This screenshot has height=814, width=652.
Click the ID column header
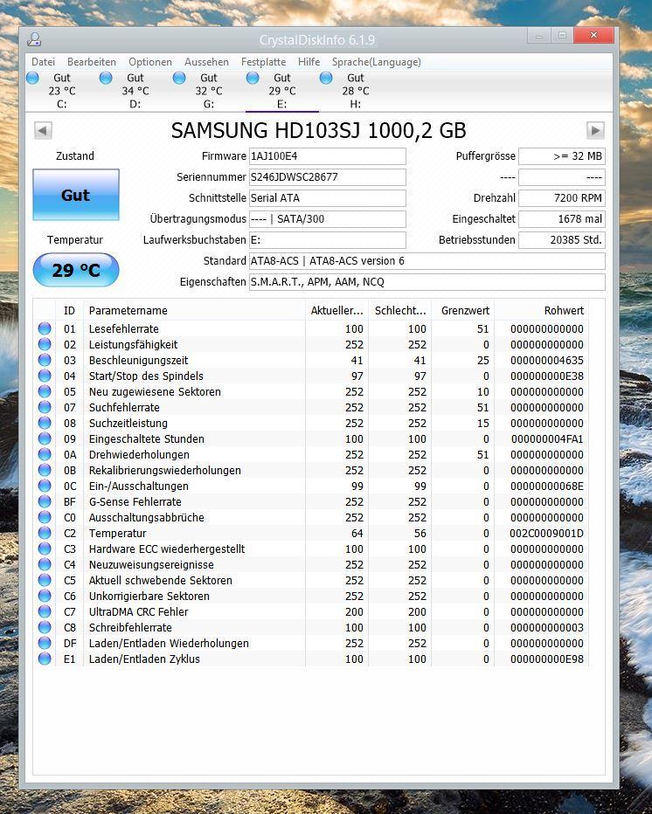pyautogui.click(x=69, y=310)
